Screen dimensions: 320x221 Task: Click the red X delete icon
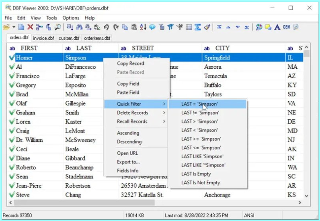30,27
